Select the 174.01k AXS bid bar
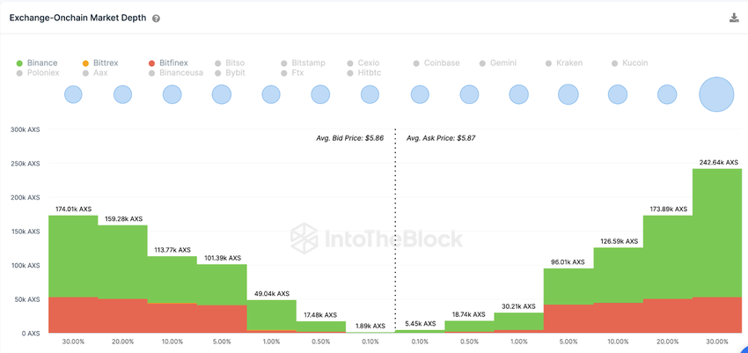Screen dimensions: 748x353 (x=73, y=255)
